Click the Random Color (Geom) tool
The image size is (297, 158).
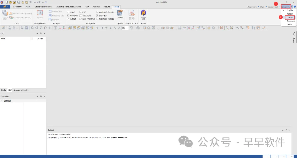point(20,13)
